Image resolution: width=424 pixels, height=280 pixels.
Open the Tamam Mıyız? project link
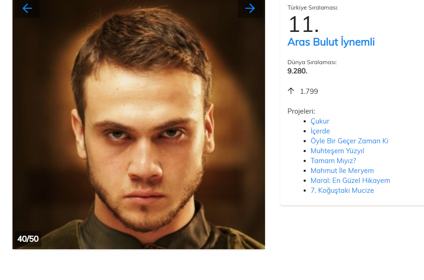[333, 161]
